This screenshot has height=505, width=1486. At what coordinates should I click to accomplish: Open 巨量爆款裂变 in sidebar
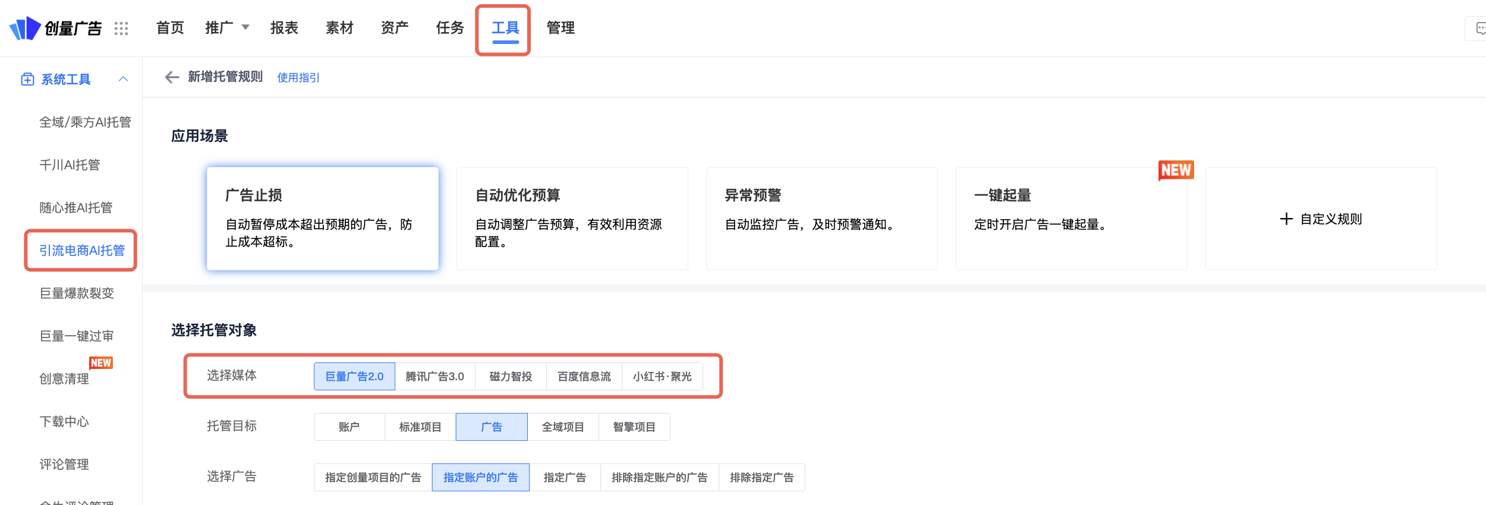[x=77, y=293]
